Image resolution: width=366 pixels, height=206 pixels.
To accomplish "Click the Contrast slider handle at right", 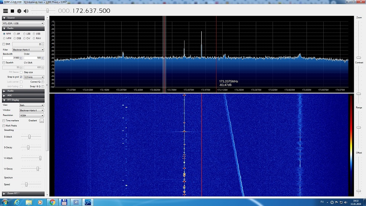I will pyautogui.click(x=358, y=94).
